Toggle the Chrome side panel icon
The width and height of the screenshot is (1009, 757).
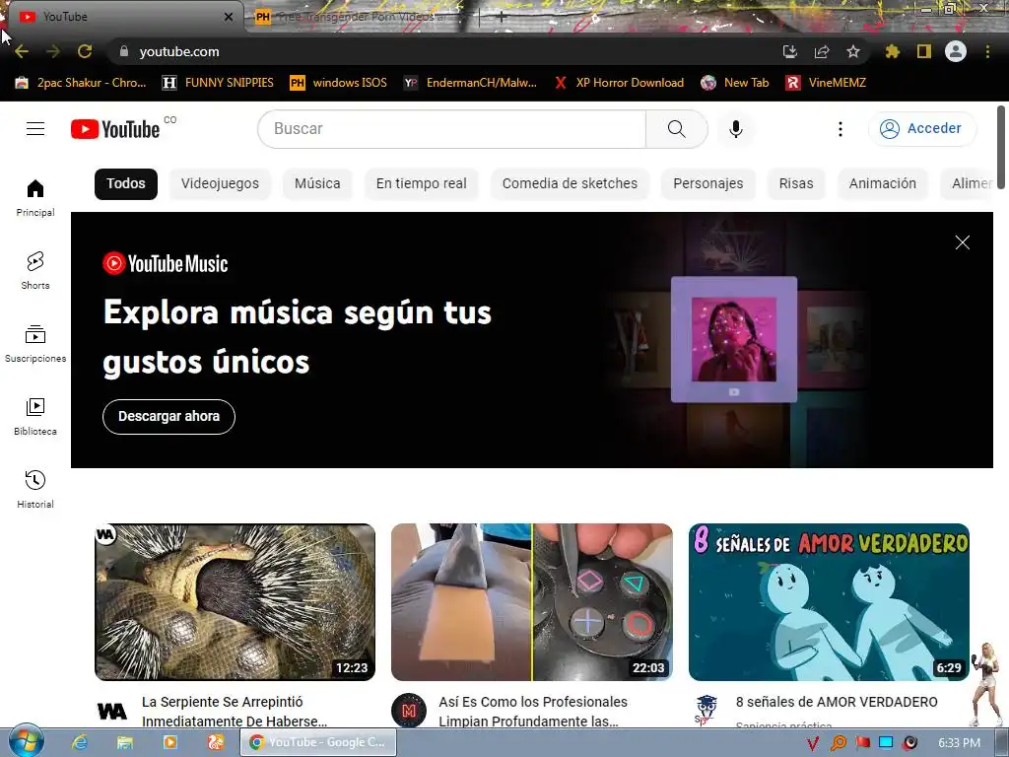coord(924,51)
